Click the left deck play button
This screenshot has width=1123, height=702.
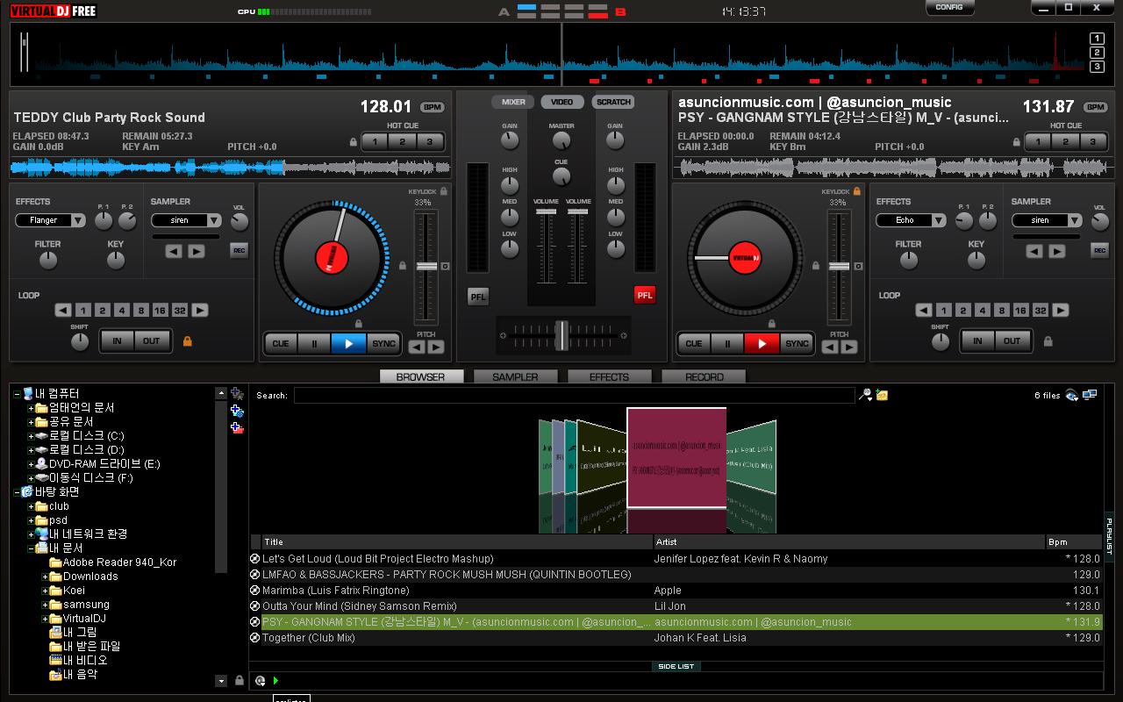point(348,344)
